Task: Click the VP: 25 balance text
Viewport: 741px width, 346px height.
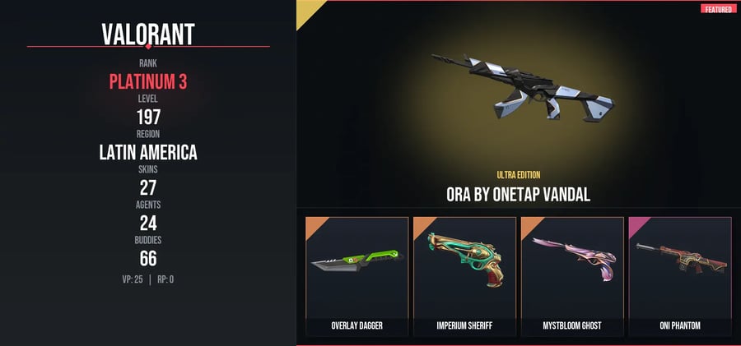Action: tap(133, 279)
